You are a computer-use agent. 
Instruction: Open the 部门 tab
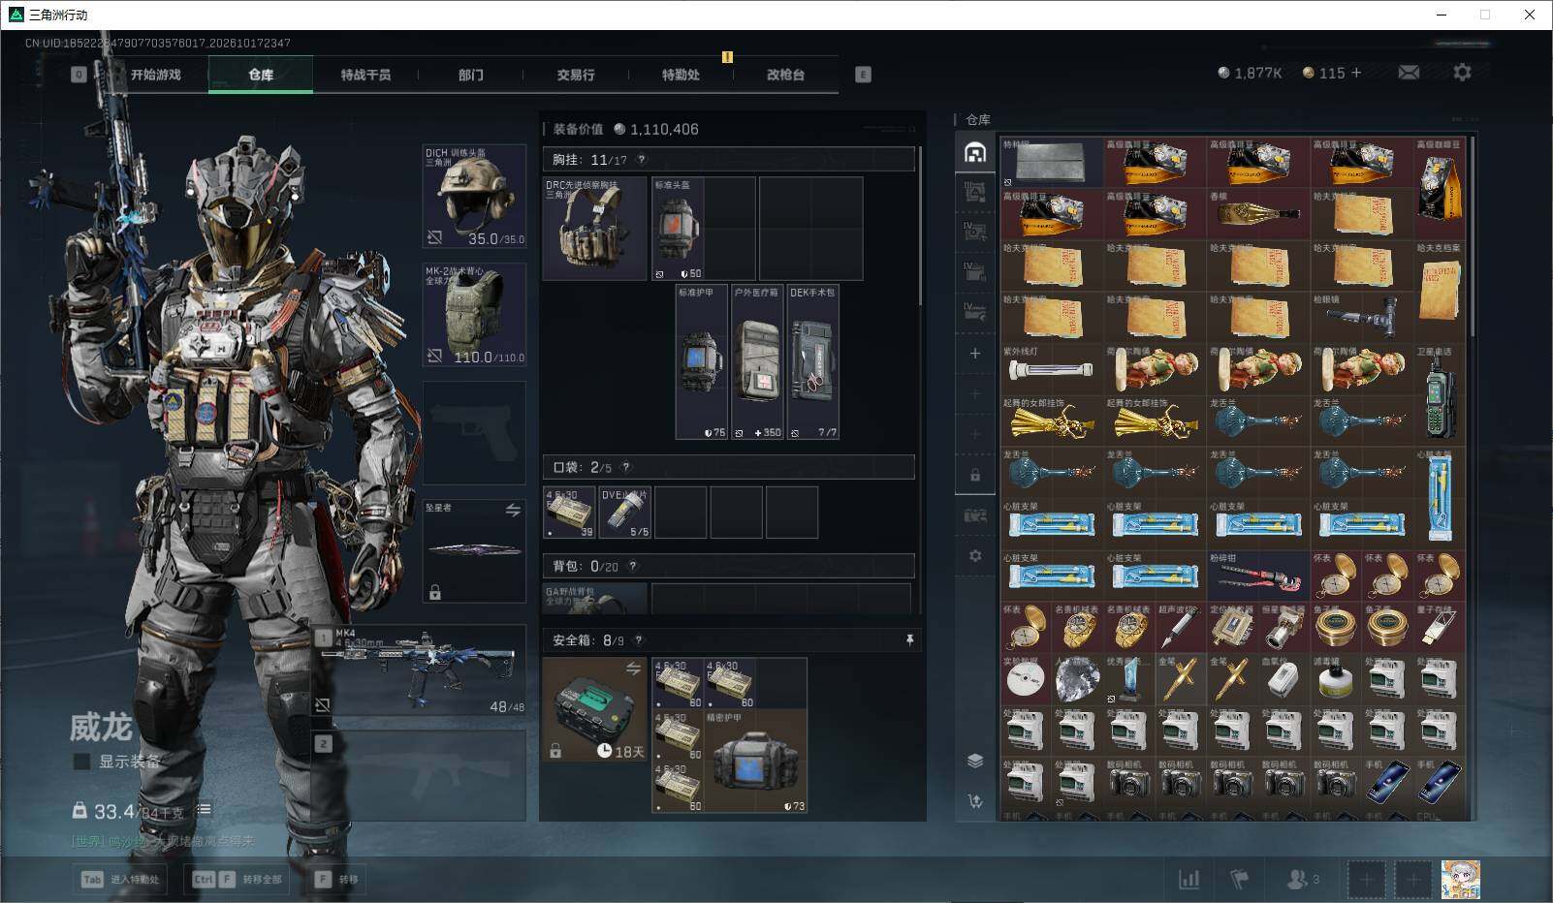click(x=471, y=75)
